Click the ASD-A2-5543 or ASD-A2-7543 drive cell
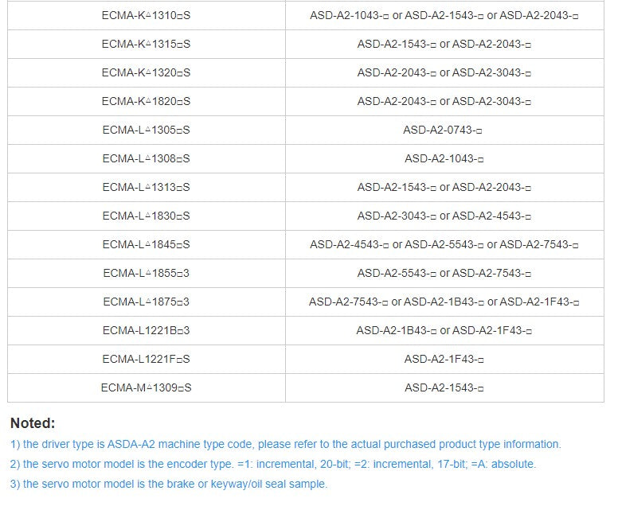Screen dimensions: 618x510 pos(444,273)
